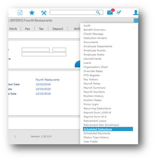Click the search magnifier icon
The image size is (155, 161).
click(98, 12)
